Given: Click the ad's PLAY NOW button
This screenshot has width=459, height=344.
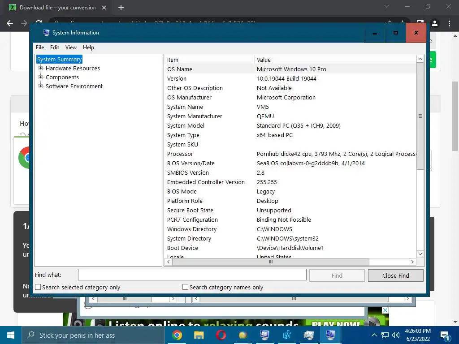Looking at the screenshot, I should tap(336, 324).
